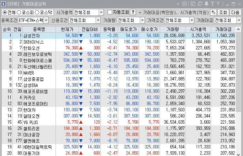Click the 거래대금 column header in table
243x156 pixels.
tap(223, 29)
